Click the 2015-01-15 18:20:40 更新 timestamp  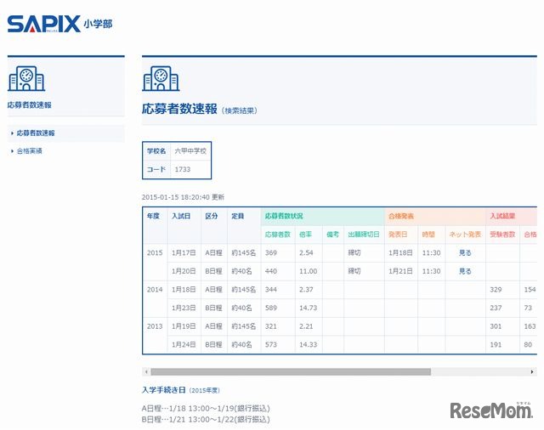click(183, 197)
